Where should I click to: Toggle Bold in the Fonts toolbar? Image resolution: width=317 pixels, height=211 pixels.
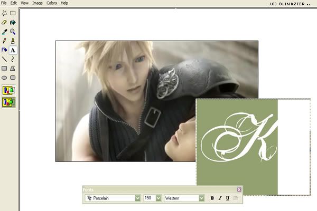[x=212, y=198]
